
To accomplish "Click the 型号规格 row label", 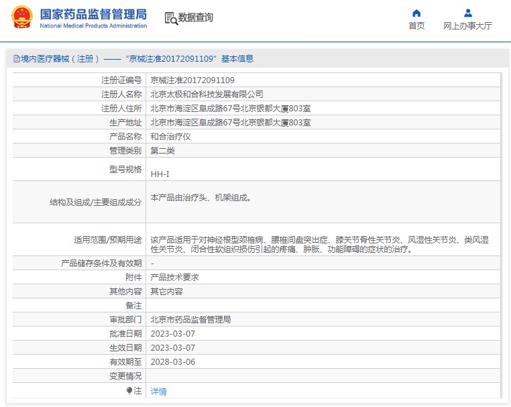I will 125,169.
